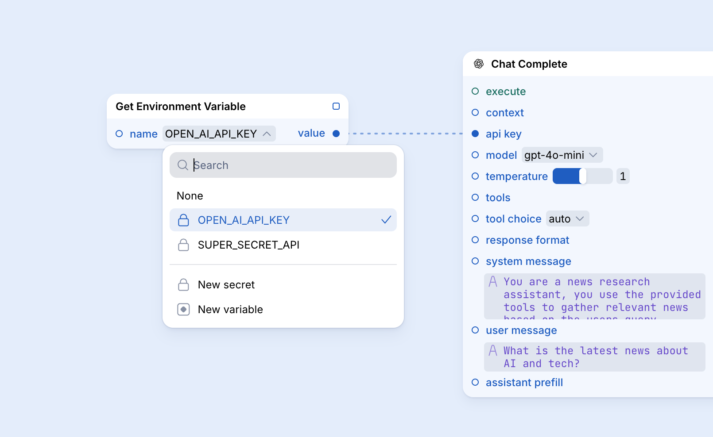Click the Chat Complete title text
This screenshot has height=437, width=713.
click(529, 64)
